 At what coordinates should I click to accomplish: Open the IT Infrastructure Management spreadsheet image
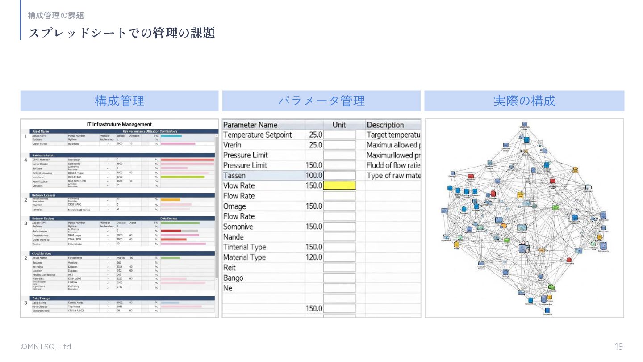point(119,218)
